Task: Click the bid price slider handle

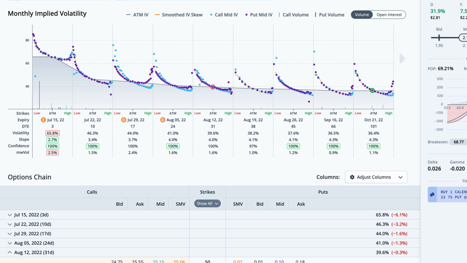Action: [x=439, y=38]
